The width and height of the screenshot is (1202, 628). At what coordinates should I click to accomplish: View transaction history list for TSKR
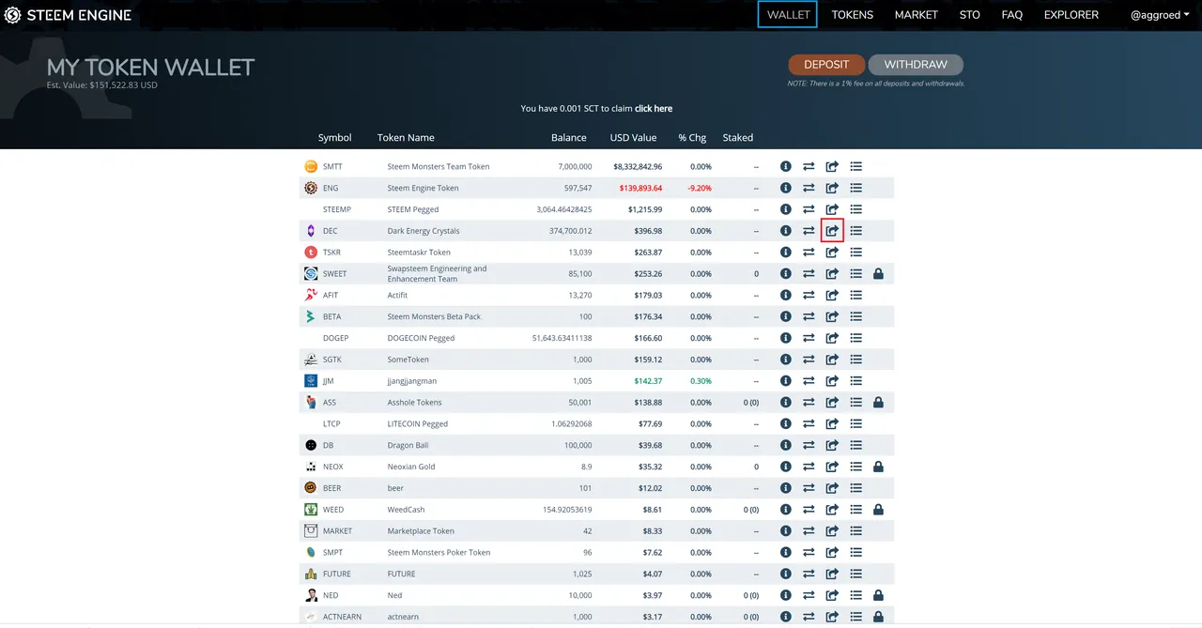tap(855, 253)
